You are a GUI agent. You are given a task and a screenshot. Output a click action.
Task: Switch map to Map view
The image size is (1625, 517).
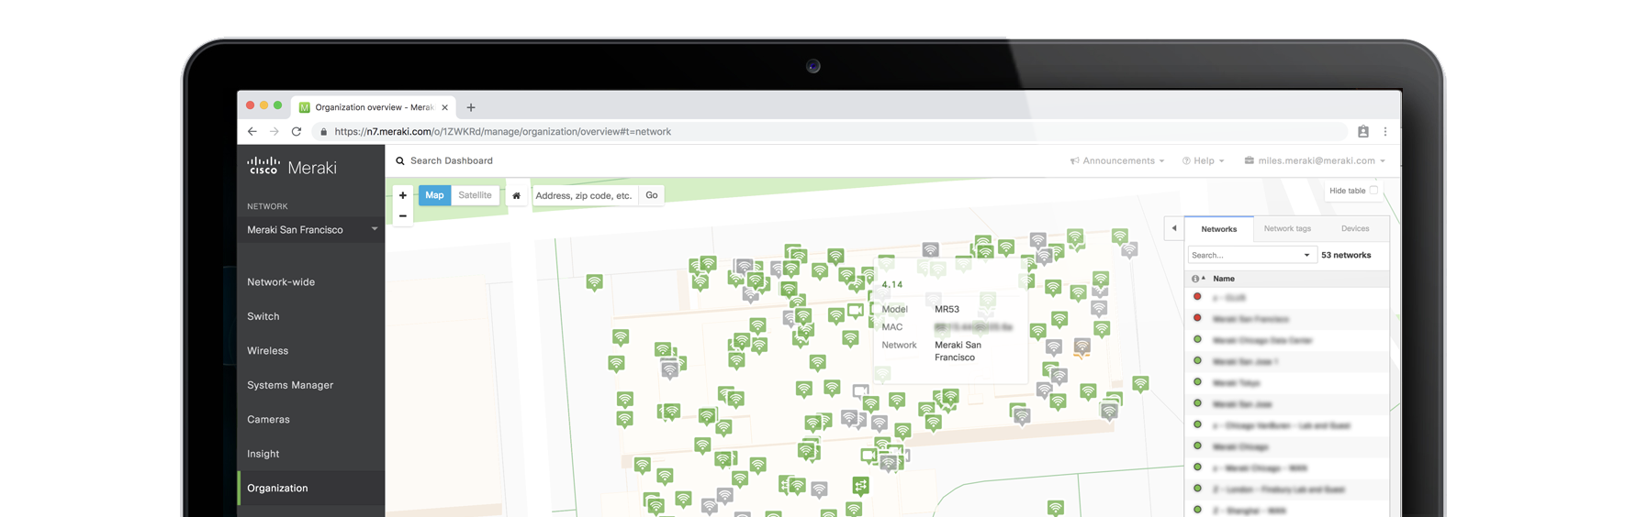pos(434,195)
